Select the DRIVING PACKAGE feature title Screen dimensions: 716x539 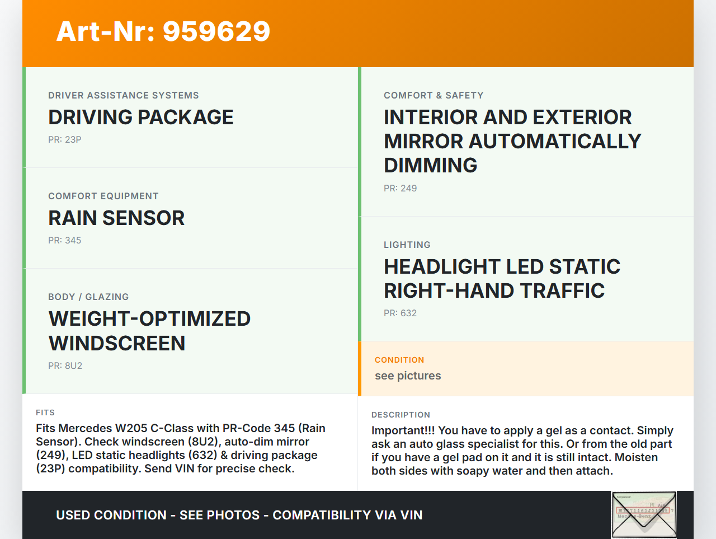point(141,118)
